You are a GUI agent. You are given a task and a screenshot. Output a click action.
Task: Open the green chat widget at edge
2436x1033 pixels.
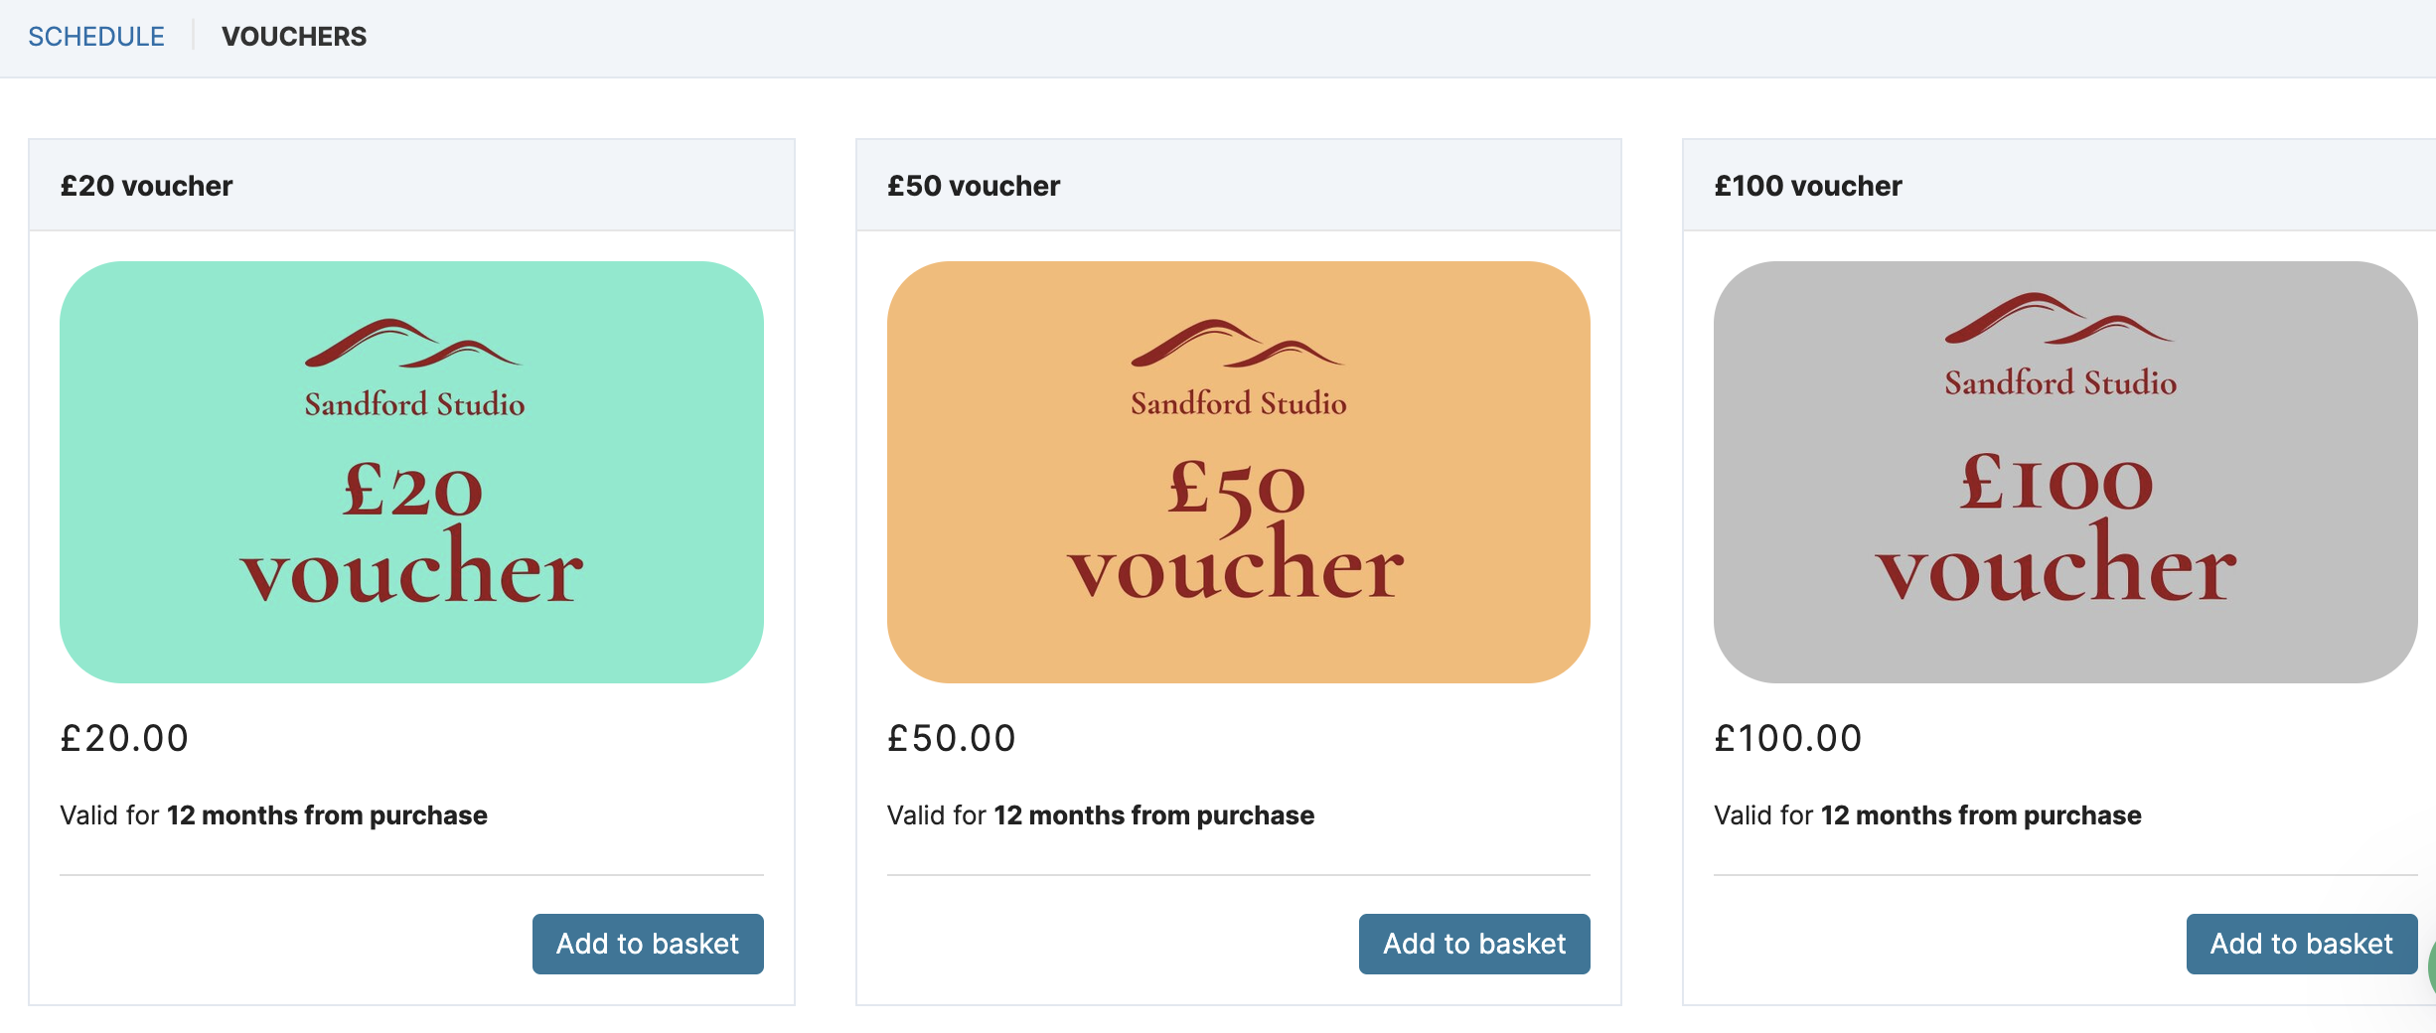pos(2430,965)
